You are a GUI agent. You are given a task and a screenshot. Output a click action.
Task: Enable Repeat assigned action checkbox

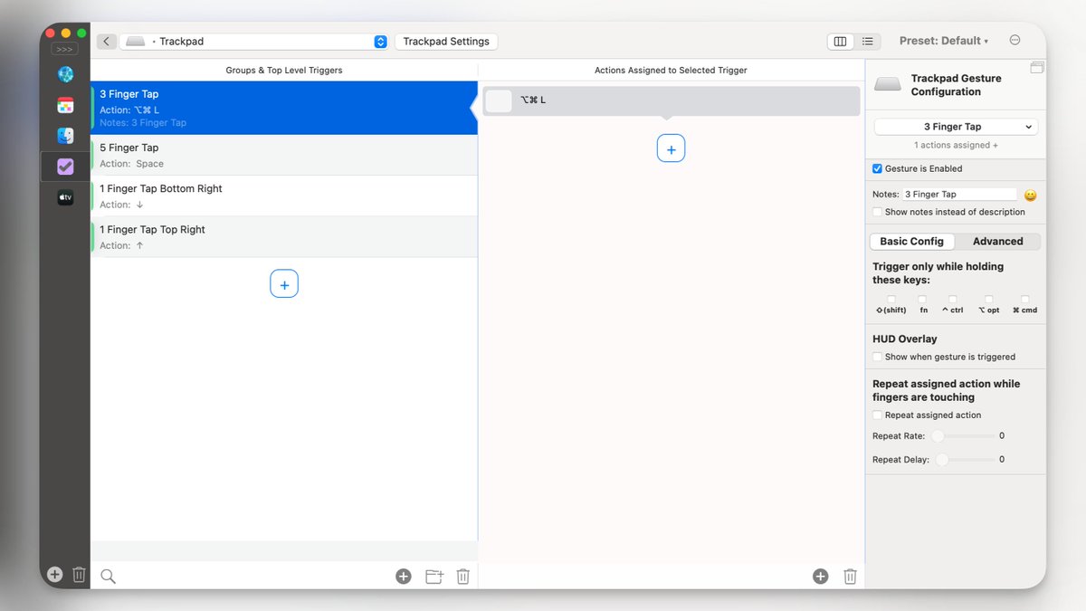point(877,415)
